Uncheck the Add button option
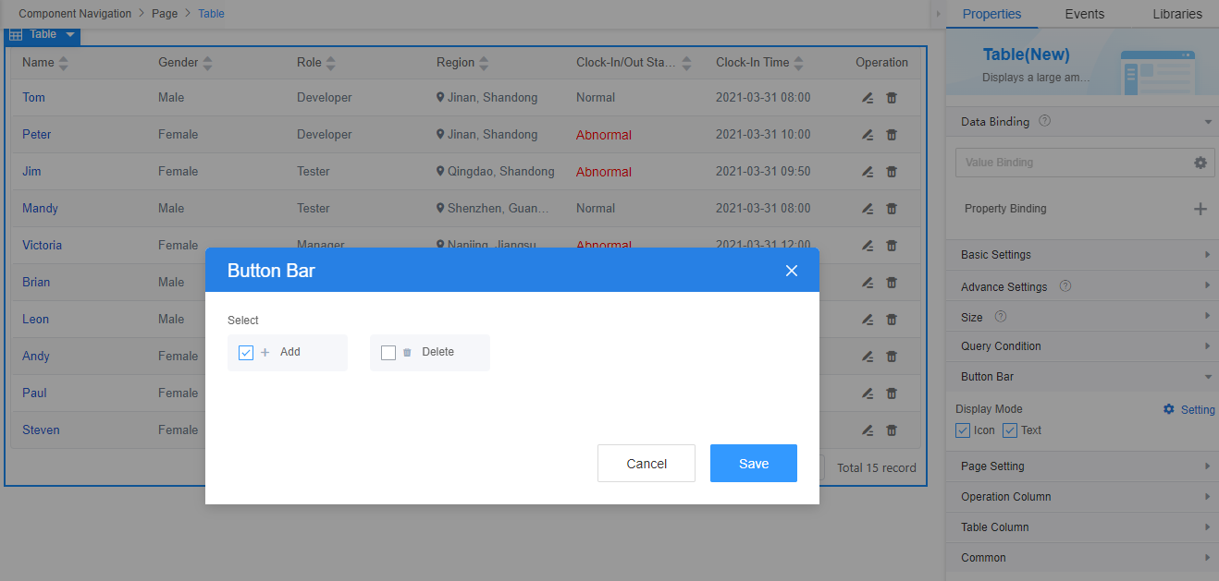Viewport: 1219px width, 581px height. click(246, 353)
